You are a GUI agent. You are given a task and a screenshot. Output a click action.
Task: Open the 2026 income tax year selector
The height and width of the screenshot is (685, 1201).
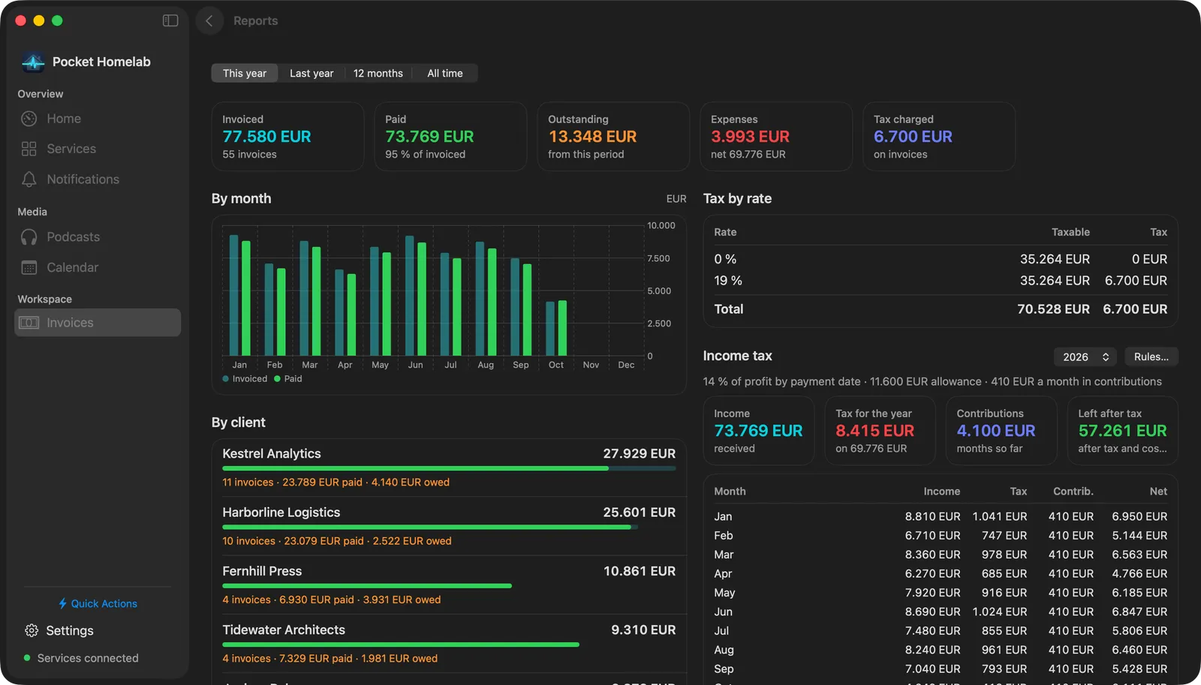(x=1085, y=357)
